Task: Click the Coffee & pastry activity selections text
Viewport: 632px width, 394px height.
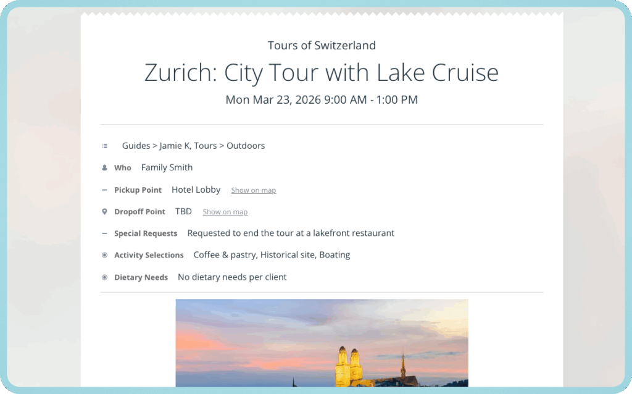Action: (272, 254)
